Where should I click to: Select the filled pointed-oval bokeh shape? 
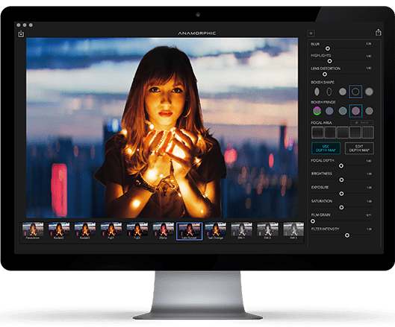point(317,92)
